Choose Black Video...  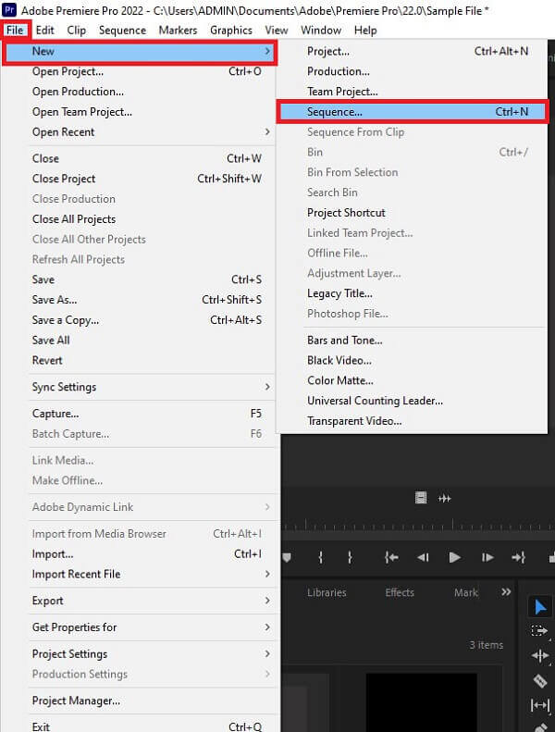tap(412, 360)
